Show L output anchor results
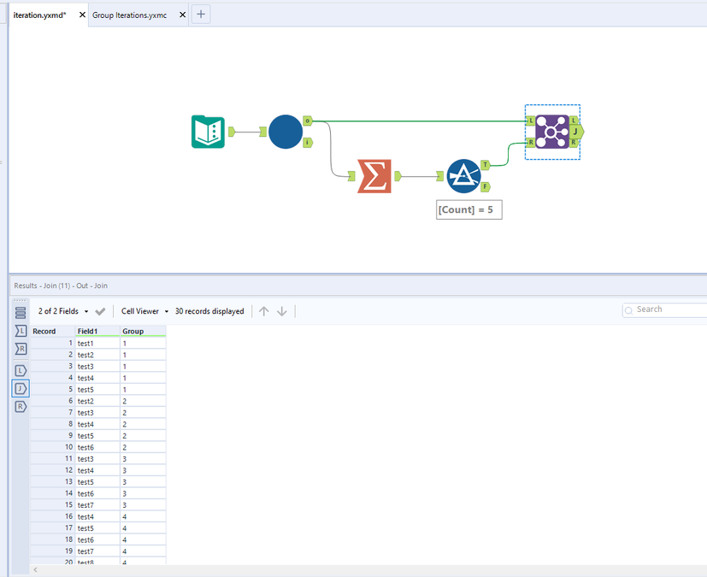This screenshot has width=707, height=577. click(x=21, y=370)
